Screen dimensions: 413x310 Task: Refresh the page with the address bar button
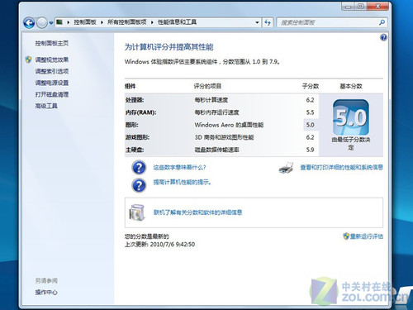[x=268, y=22]
